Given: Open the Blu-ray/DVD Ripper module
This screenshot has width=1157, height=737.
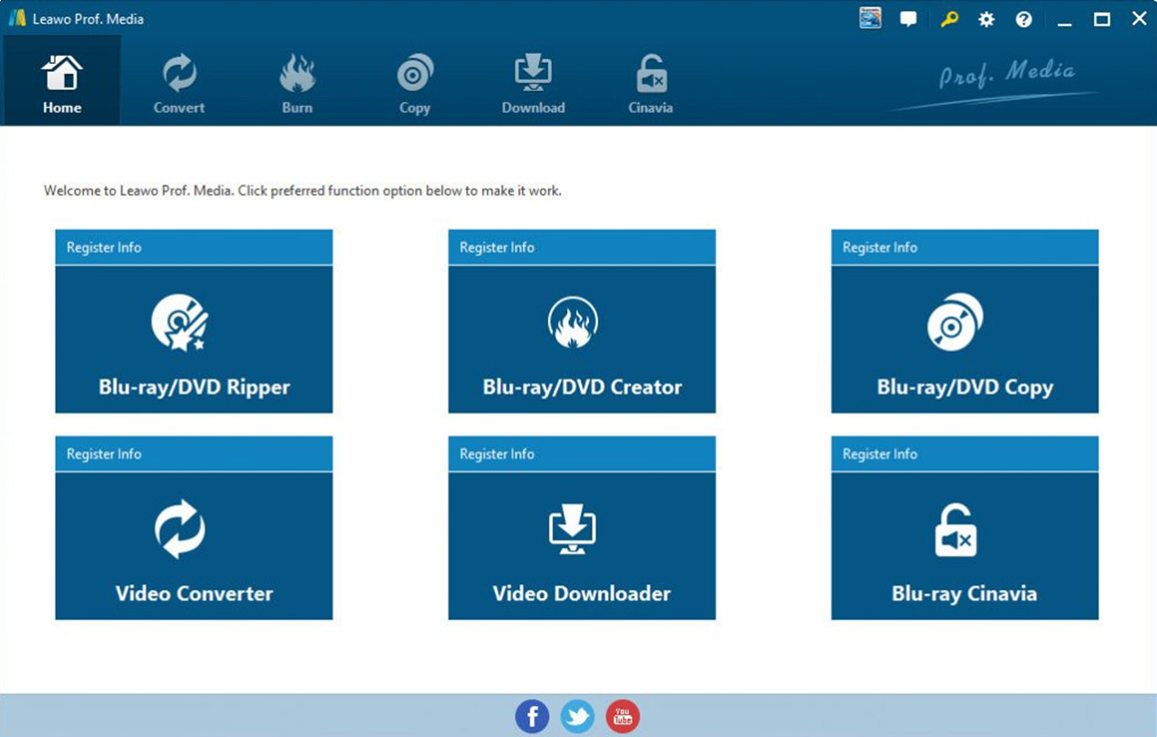Looking at the screenshot, I should pos(193,339).
